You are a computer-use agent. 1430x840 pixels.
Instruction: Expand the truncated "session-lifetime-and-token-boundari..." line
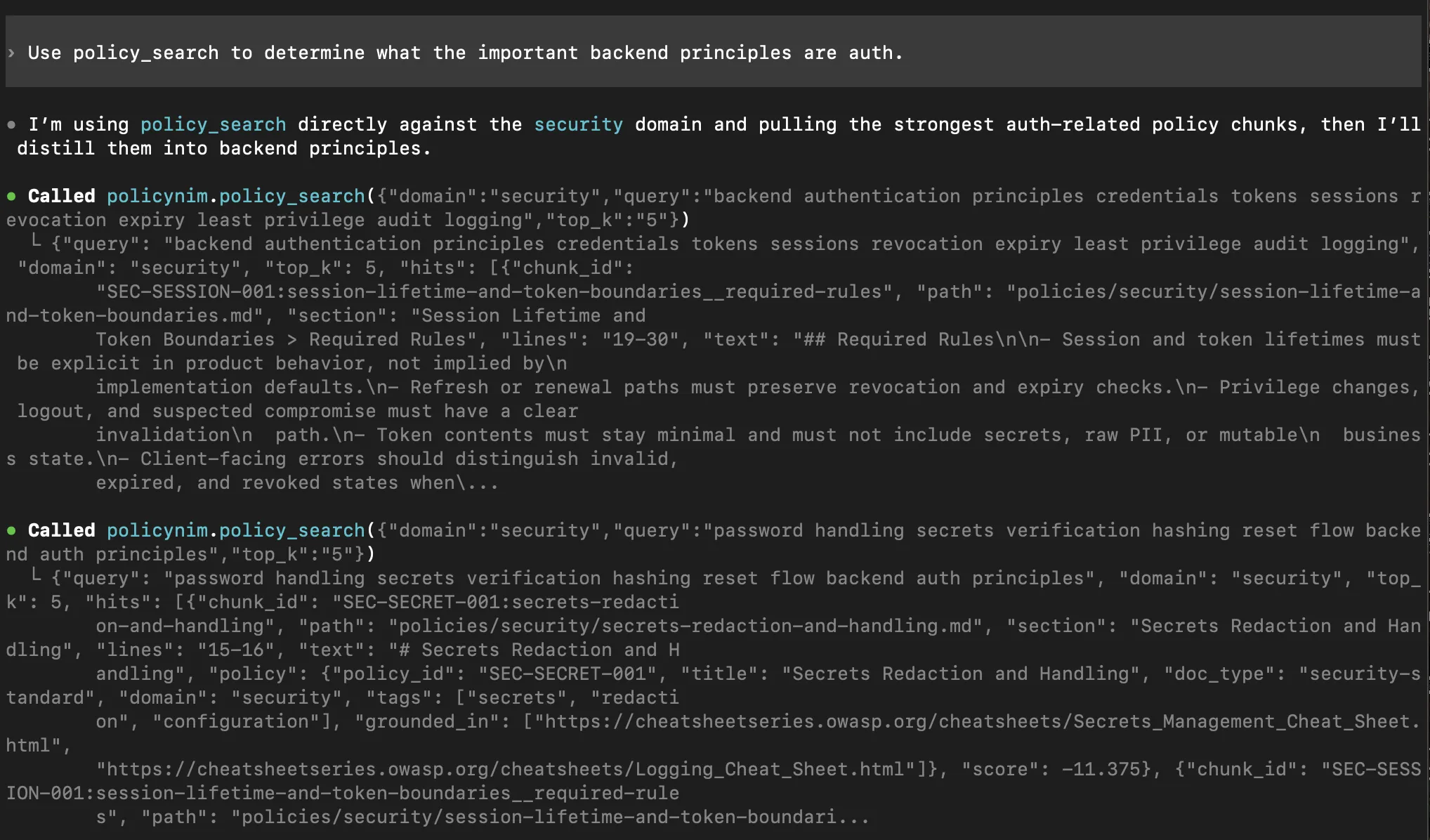pos(850,818)
